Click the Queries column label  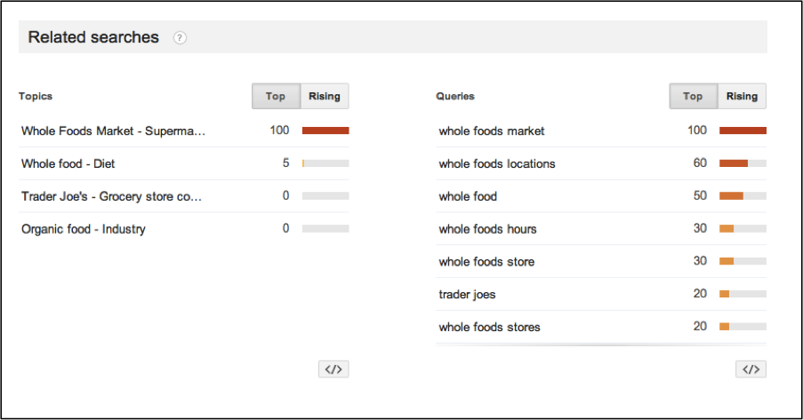(x=455, y=96)
